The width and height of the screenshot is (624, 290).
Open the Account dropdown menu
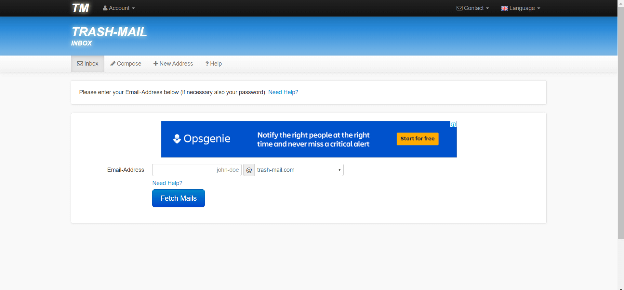(119, 8)
